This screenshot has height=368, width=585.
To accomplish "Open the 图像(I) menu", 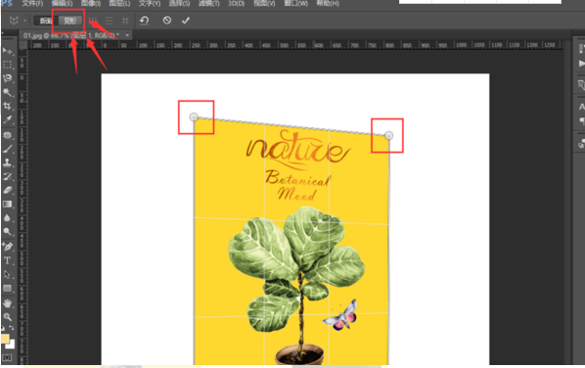I will click(91, 3).
